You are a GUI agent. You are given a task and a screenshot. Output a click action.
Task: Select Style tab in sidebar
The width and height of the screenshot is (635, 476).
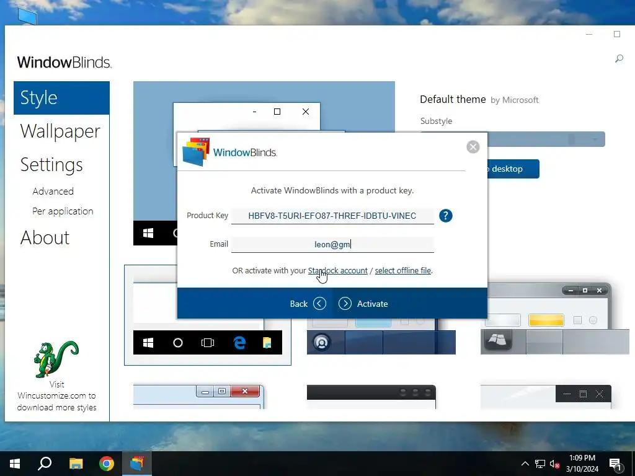coord(61,98)
